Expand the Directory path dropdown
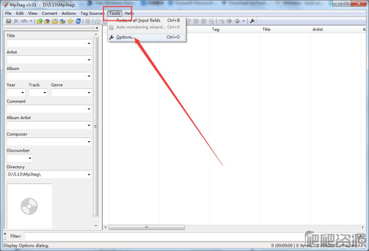The image size is (369, 251). [x=89, y=175]
